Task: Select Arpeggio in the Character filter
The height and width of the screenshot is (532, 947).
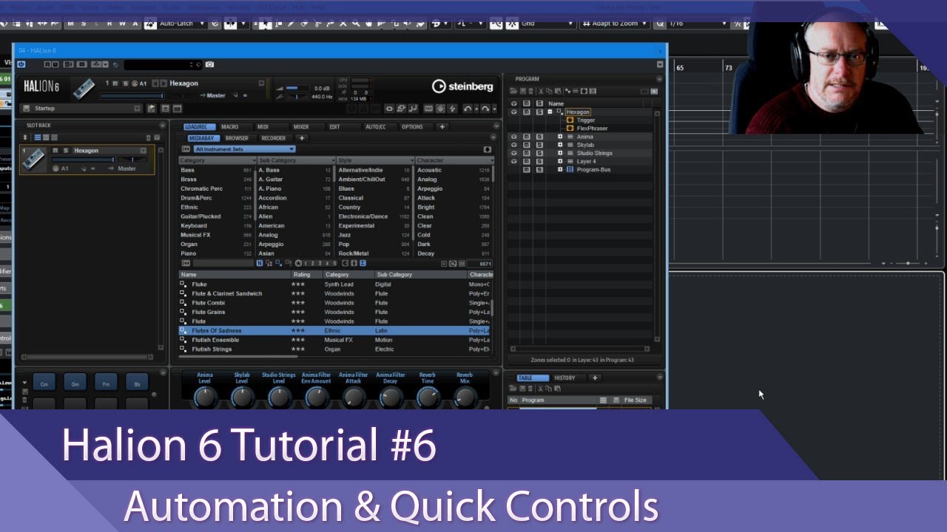Action: coord(453,188)
